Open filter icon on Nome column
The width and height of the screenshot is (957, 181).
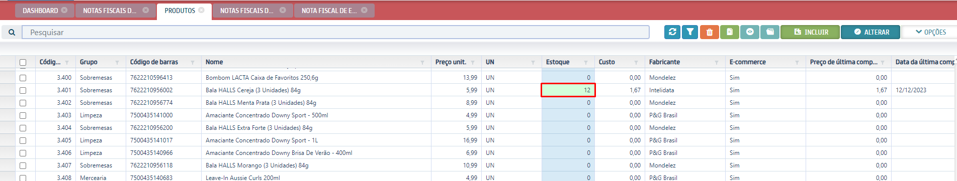pyautogui.click(x=422, y=63)
